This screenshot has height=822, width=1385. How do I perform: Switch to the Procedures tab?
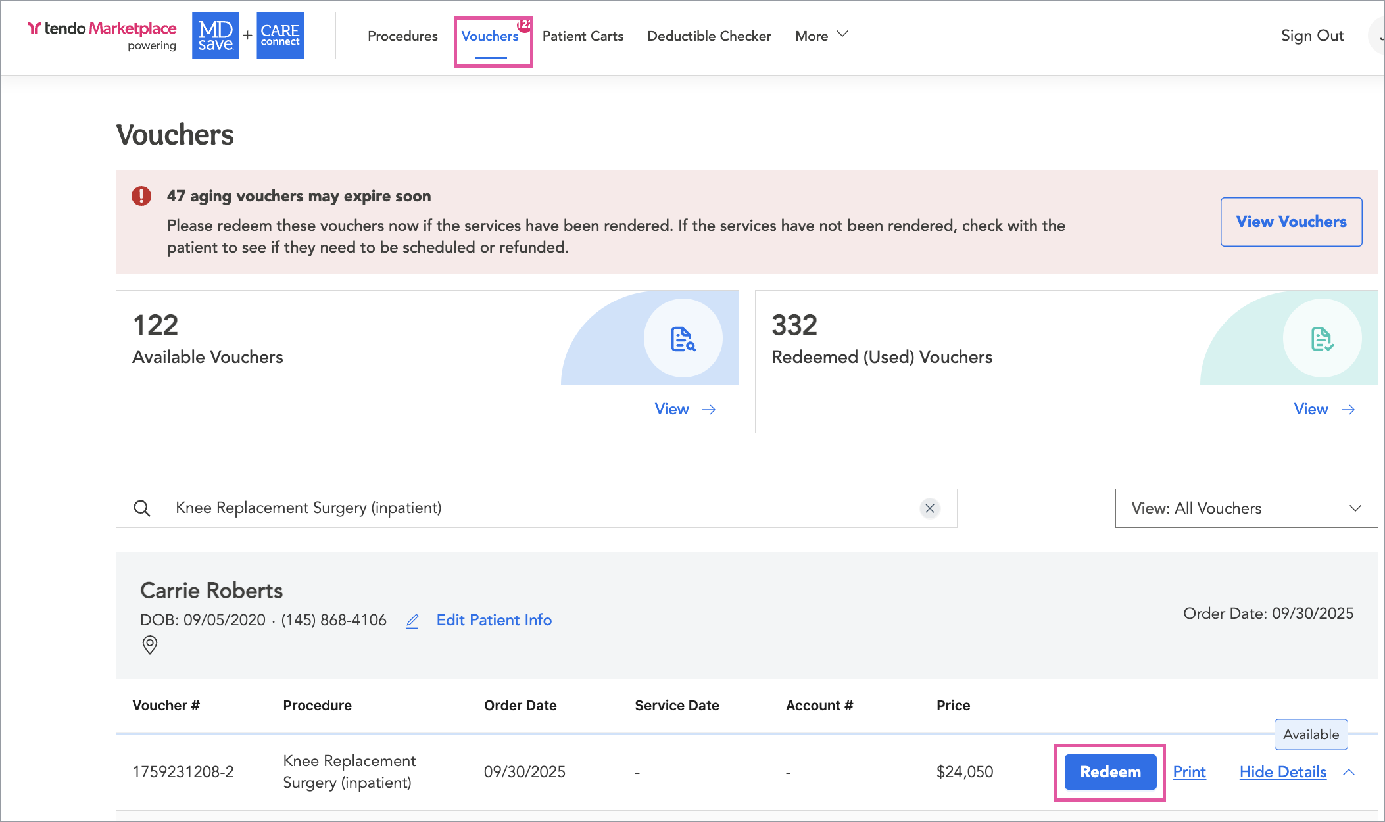click(x=402, y=36)
